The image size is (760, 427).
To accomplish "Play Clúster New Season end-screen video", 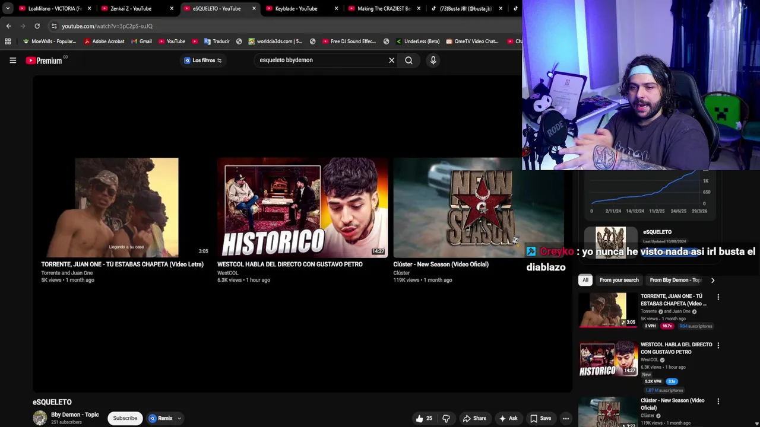I will coord(478,208).
